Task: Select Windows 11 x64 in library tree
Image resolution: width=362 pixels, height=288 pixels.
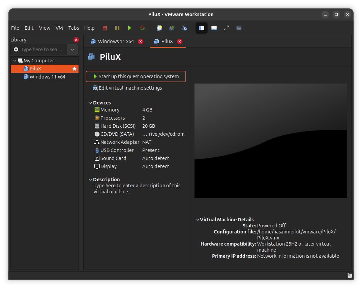Action: click(45, 76)
